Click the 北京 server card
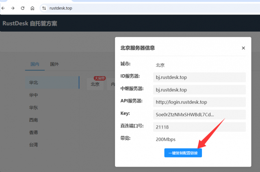This screenshot has width=260, height=172. click(95, 84)
